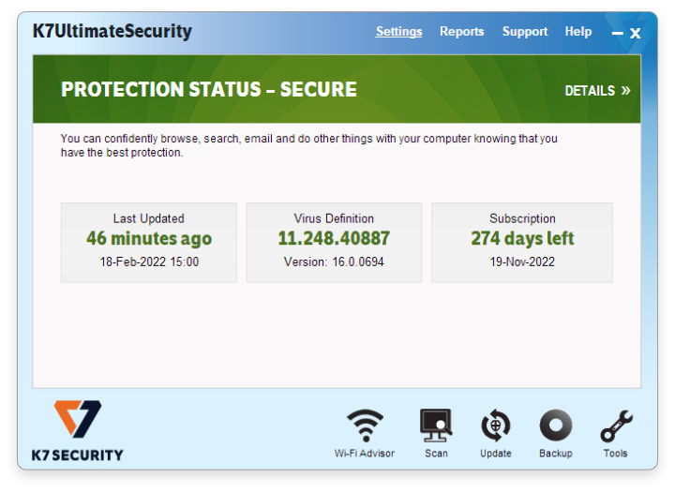Click the Protection Status Secure banner

click(337, 89)
